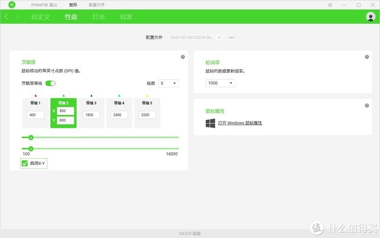Image resolution: width=380 pixels, height=238 pixels.
Task: Select the 鼠标 top menu item
Action: pyautogui.click(x=73, y=5)
